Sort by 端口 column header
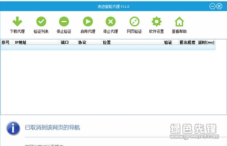 point(68,42)
